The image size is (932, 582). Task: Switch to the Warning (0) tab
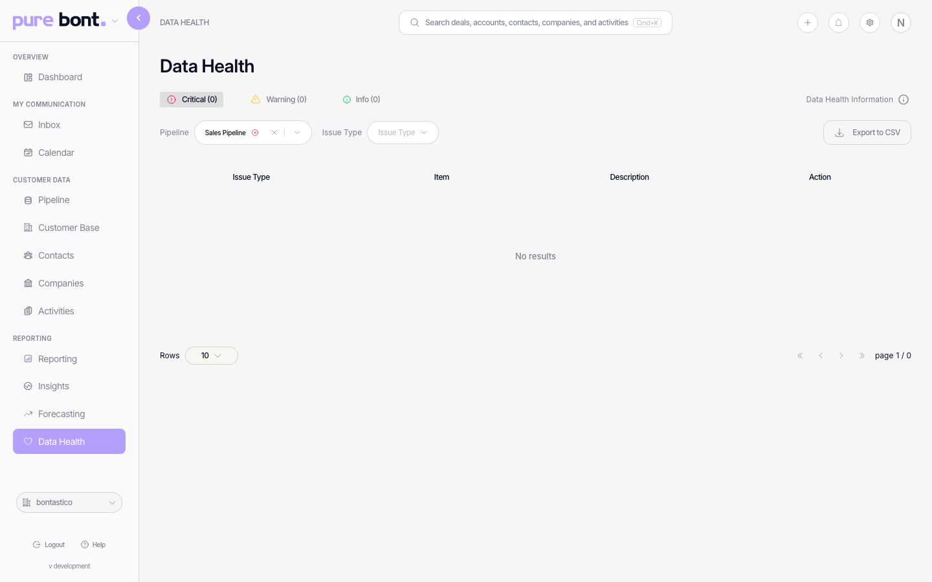(279, 100)
